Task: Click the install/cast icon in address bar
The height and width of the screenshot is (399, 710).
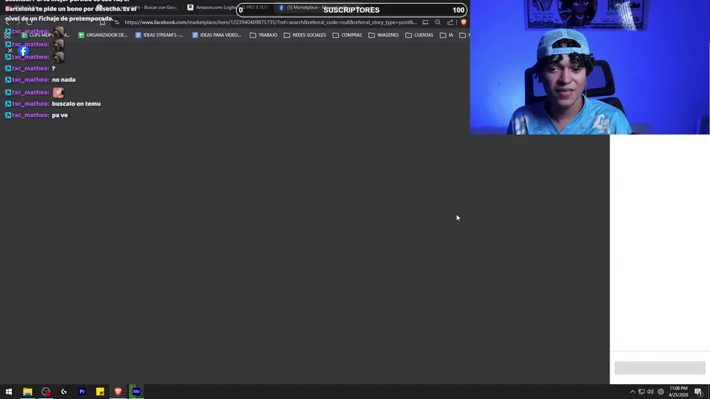Action: pyautogui.click(x=425, y=22)
